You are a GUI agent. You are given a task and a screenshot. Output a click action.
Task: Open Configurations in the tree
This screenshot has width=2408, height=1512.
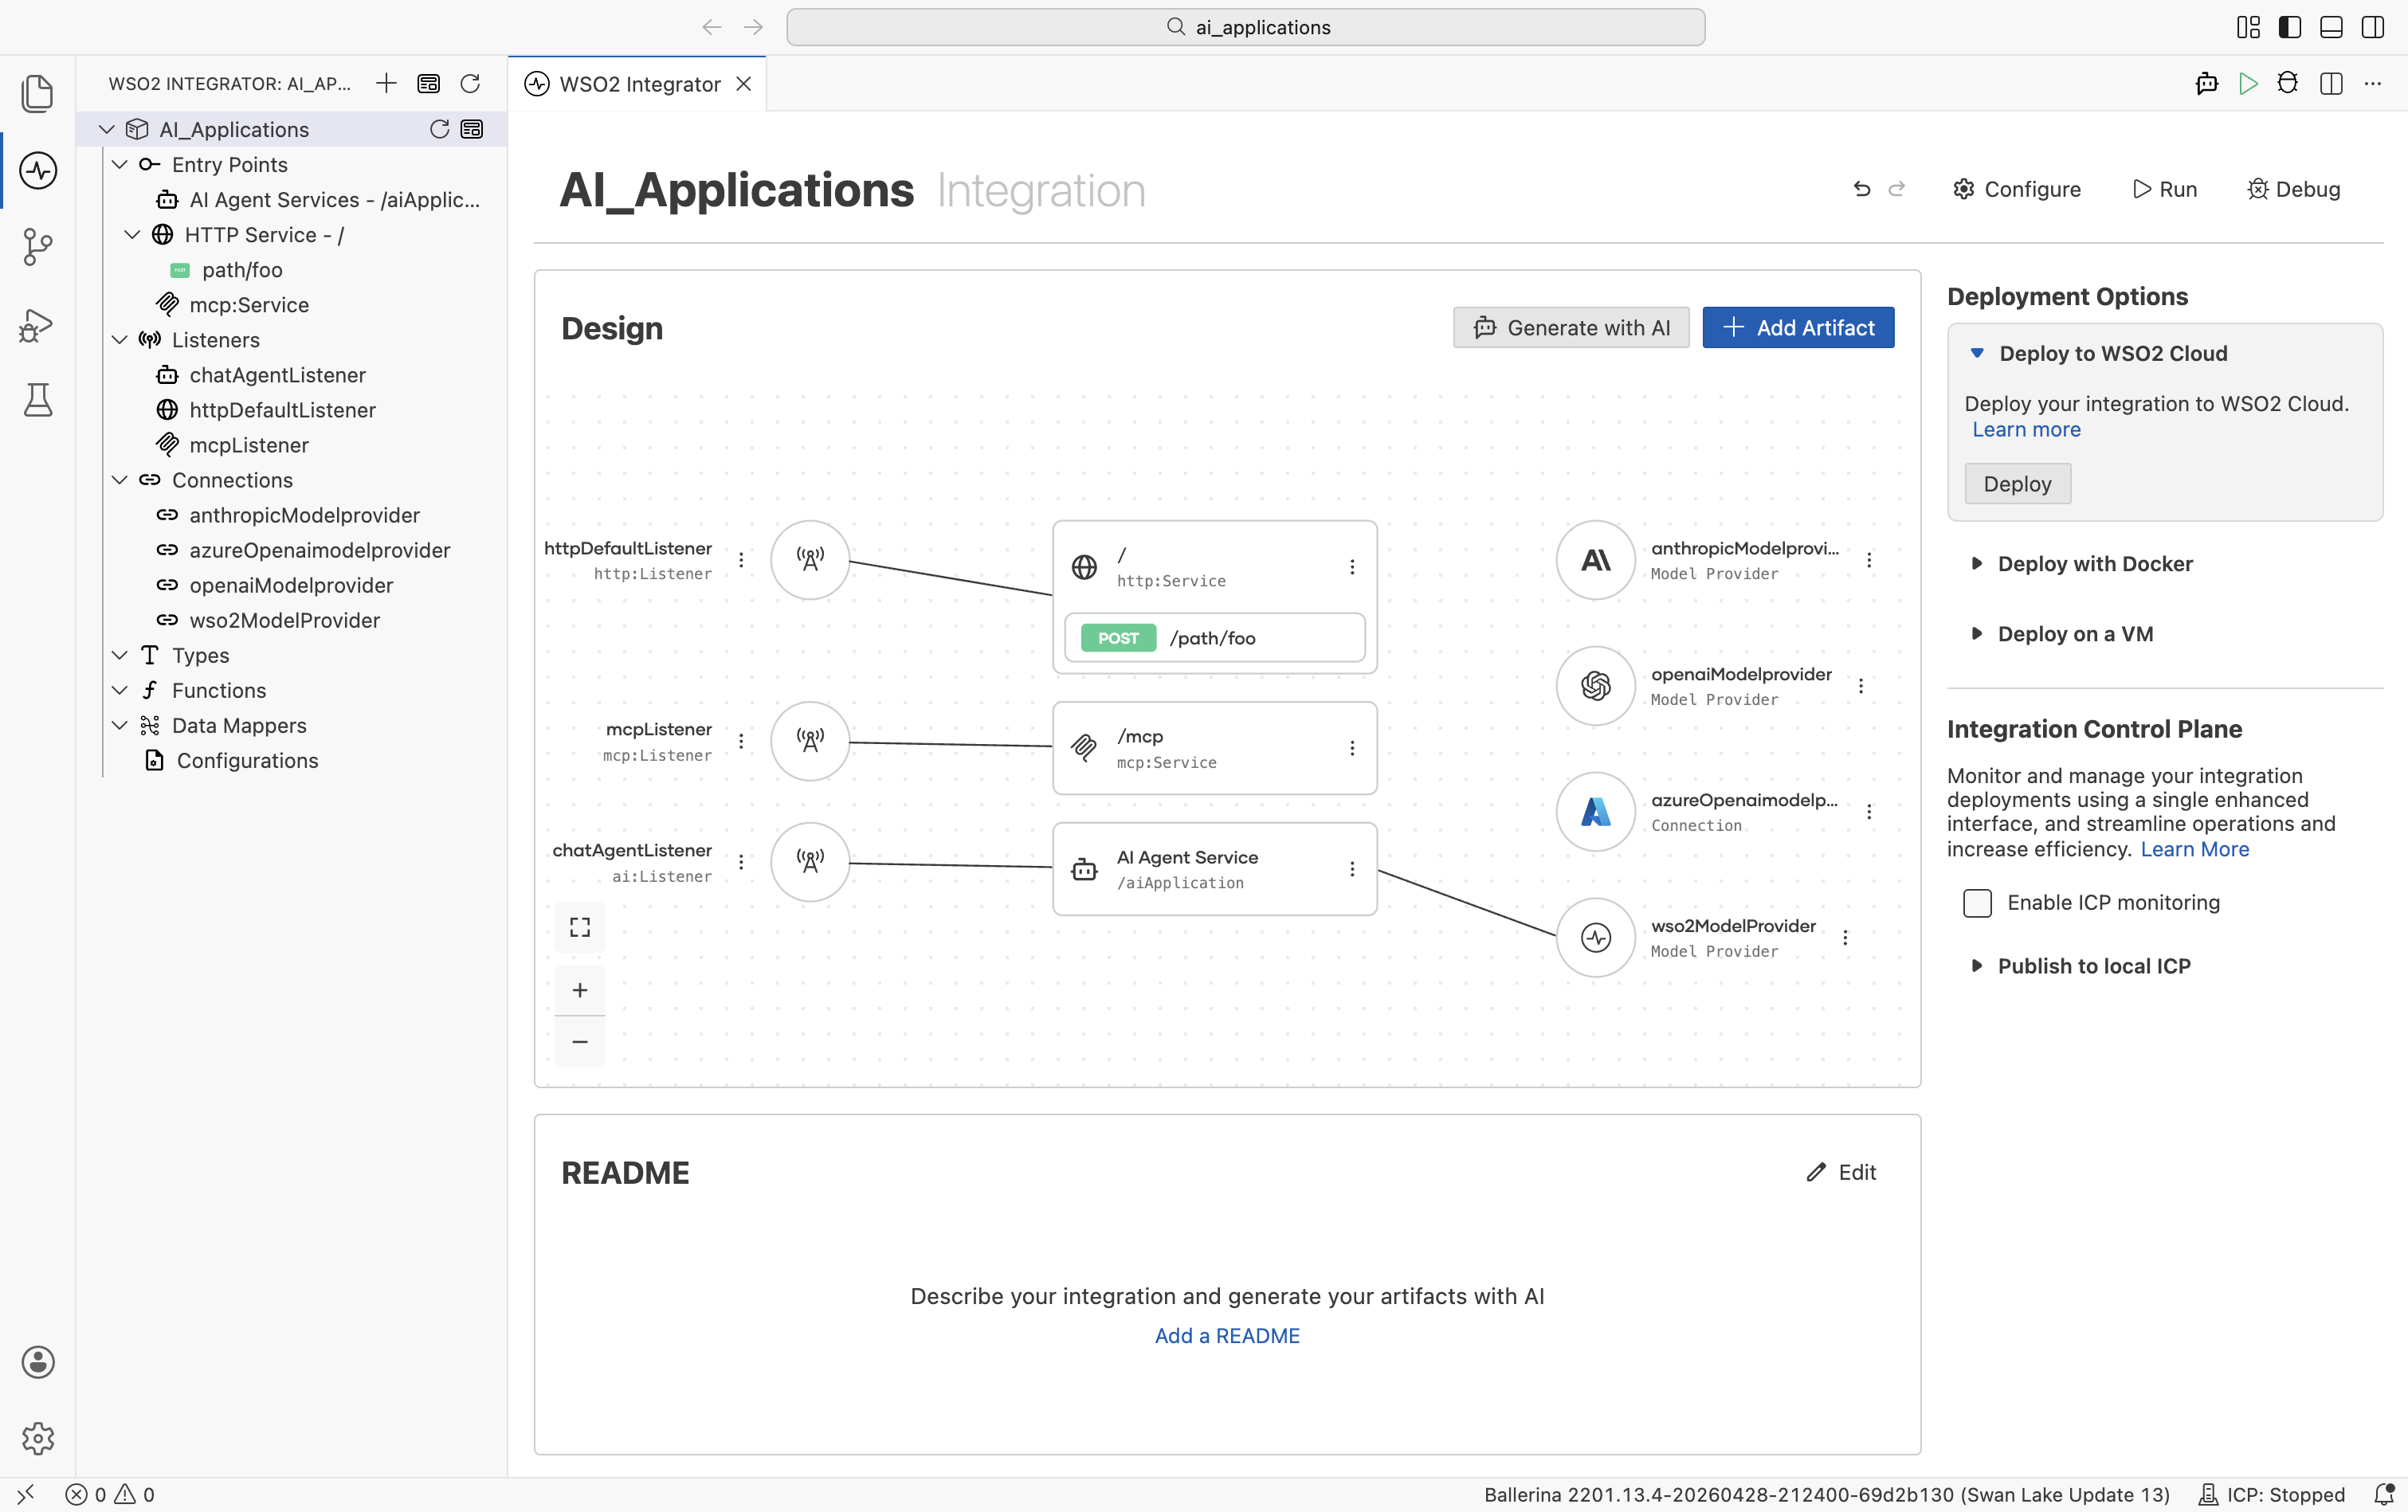click(247, 760)
